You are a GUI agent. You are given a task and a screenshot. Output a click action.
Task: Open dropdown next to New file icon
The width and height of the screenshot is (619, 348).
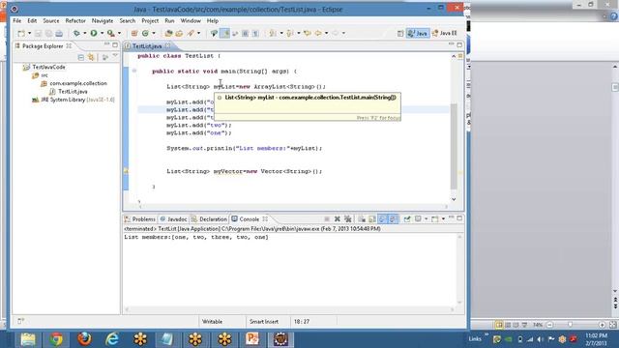click(x=29, y=34)
